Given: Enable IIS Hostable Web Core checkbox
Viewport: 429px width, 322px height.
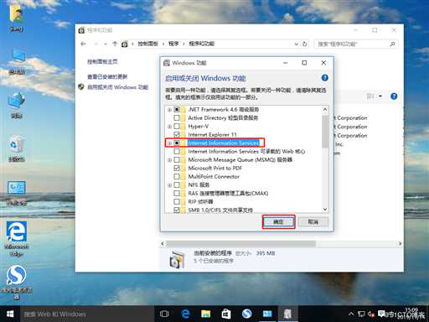Looking at the screenshot, I should tap(177, 152).
